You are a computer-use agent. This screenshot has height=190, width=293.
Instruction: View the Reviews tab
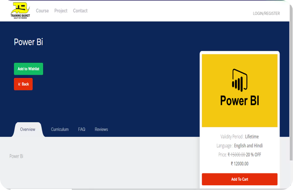tap(101, 129)
